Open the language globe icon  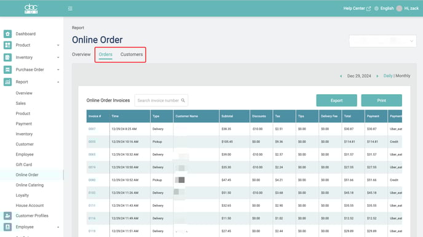376,9
